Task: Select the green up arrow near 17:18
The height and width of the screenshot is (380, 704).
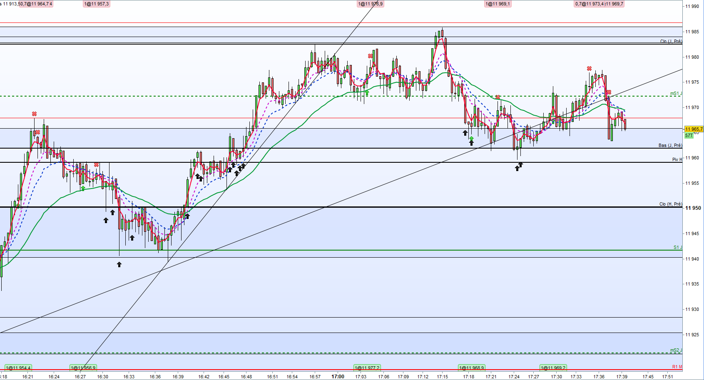Action: (x=471, y=138)
